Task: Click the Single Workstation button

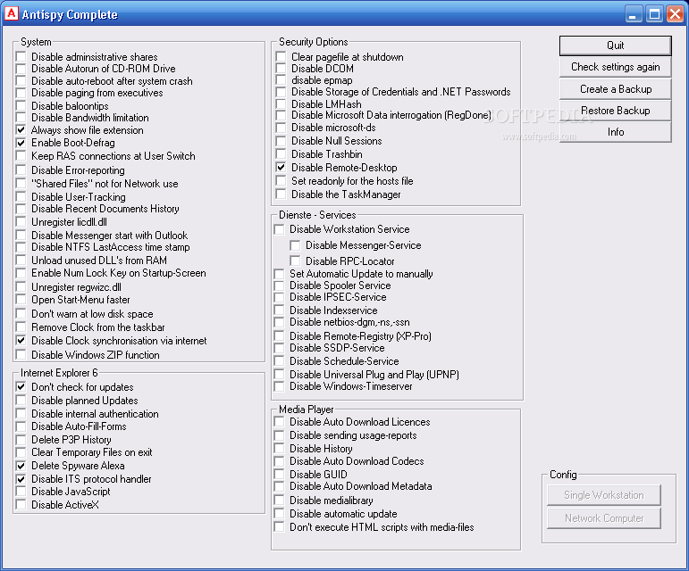Action: pyautogui.click(x=604, y=495)
